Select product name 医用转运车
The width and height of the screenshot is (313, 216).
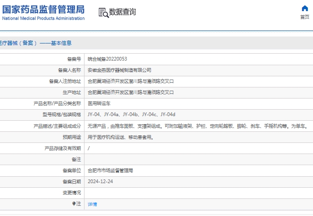(x=99, y=104)
